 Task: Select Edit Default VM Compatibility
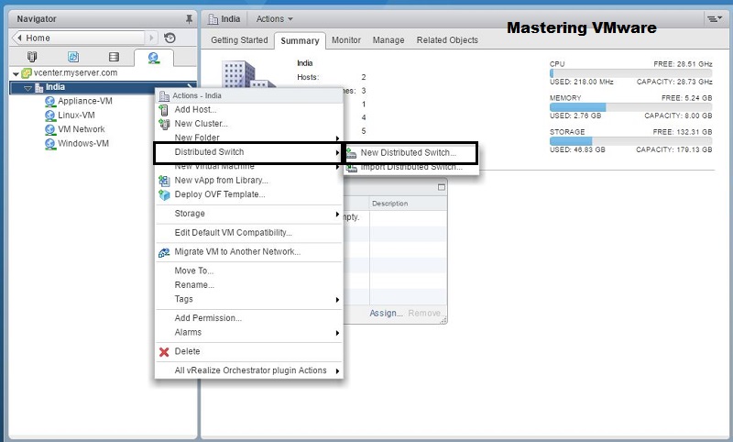[x=248, y=233]
